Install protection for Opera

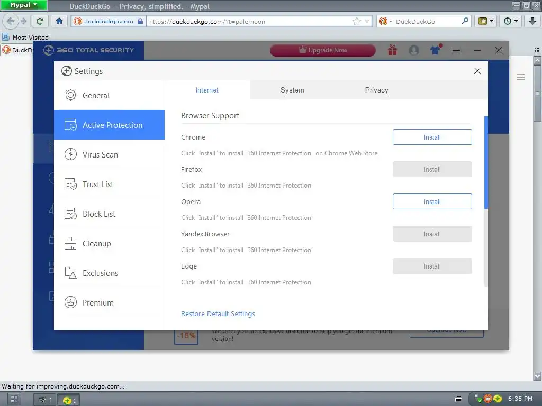[432, 201]
